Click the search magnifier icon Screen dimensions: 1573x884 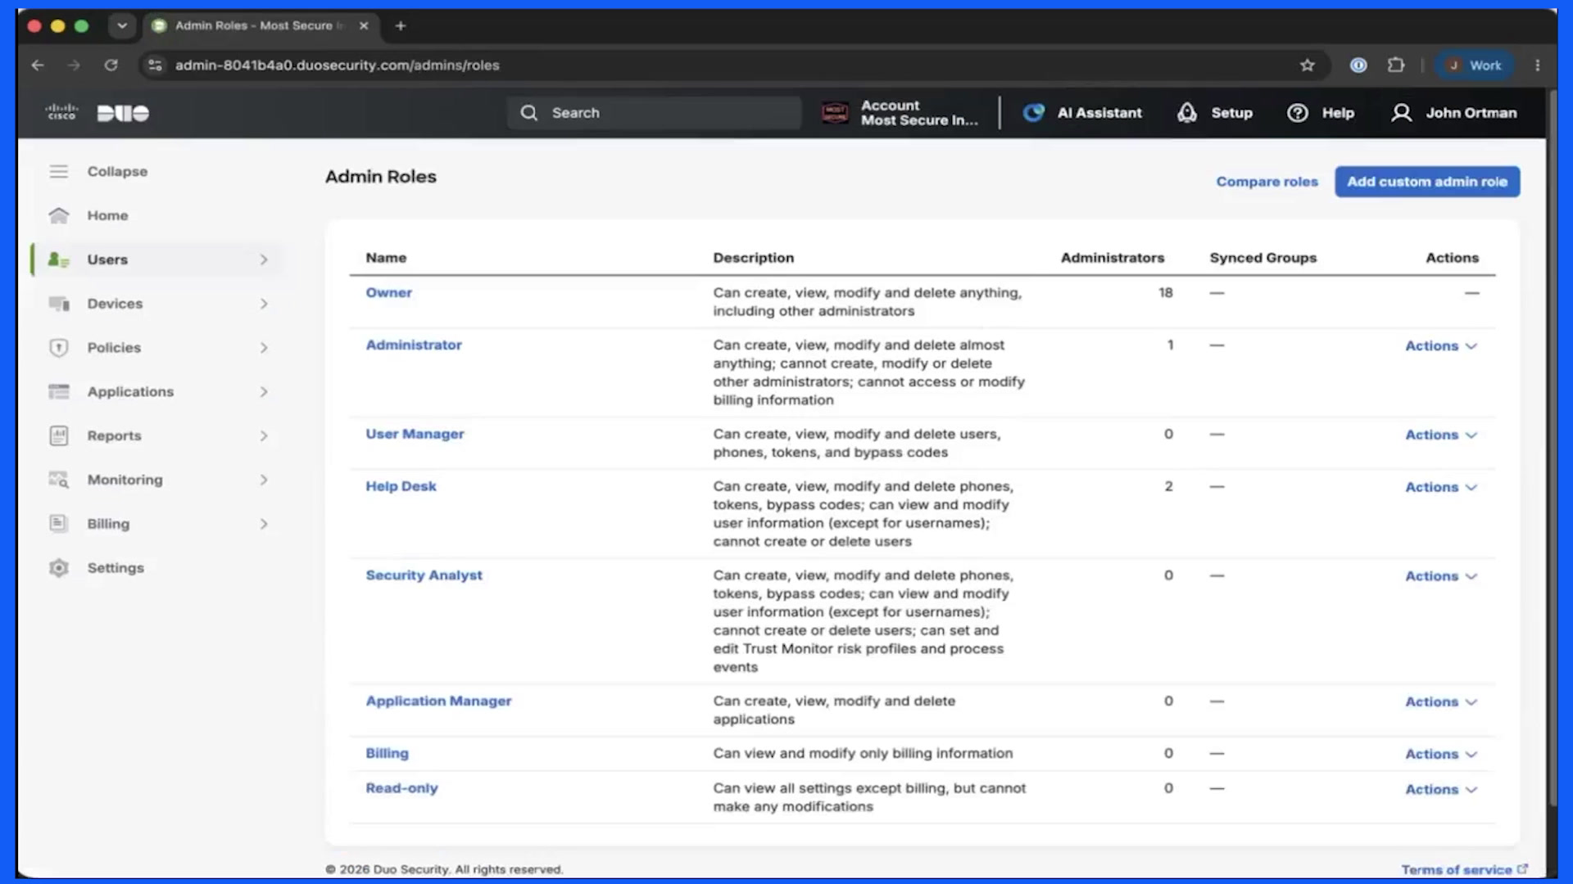pos(529,113)
